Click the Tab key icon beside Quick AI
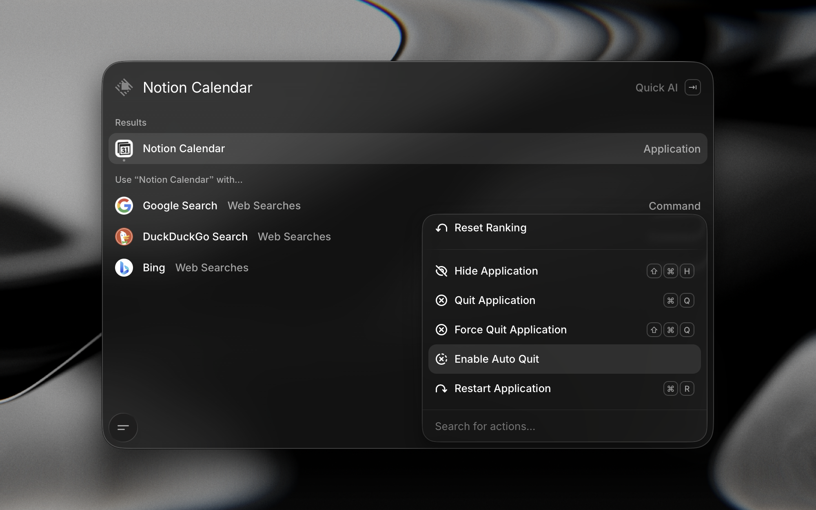 click(x=693, y=87)
